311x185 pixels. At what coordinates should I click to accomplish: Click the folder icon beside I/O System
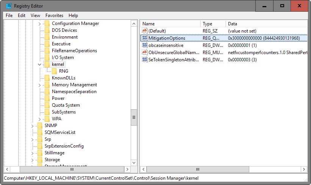click(47, 58)
